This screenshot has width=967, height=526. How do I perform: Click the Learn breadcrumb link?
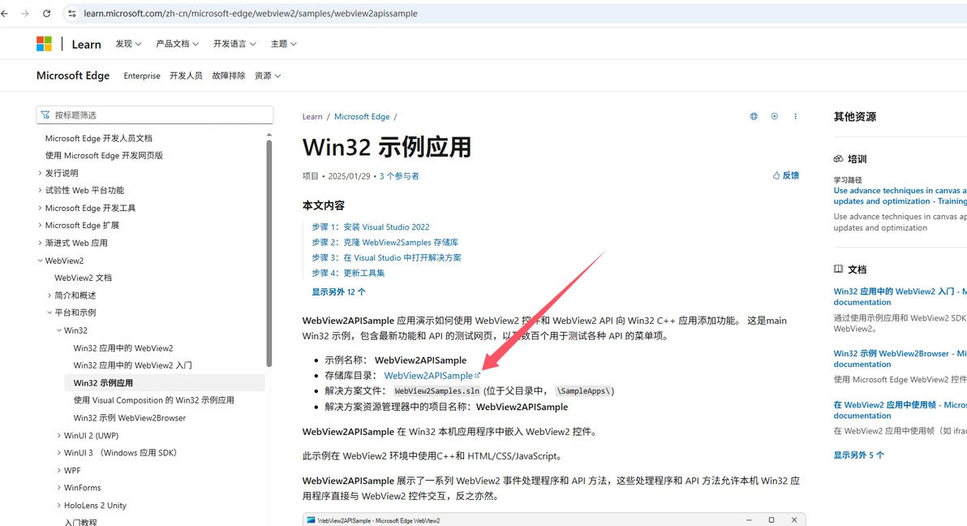[x=312, y=117]
